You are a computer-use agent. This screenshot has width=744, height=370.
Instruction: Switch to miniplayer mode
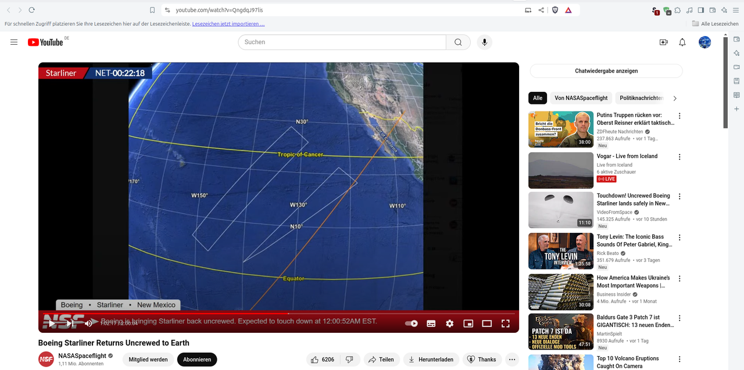tap(468, 324)
